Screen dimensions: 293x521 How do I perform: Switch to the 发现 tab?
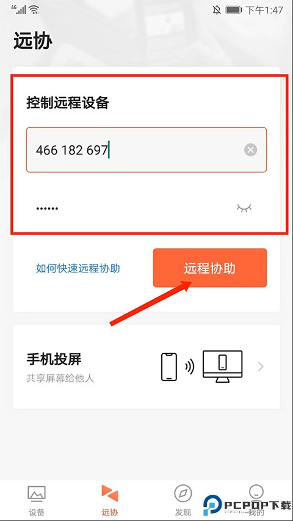click(183, 501)
